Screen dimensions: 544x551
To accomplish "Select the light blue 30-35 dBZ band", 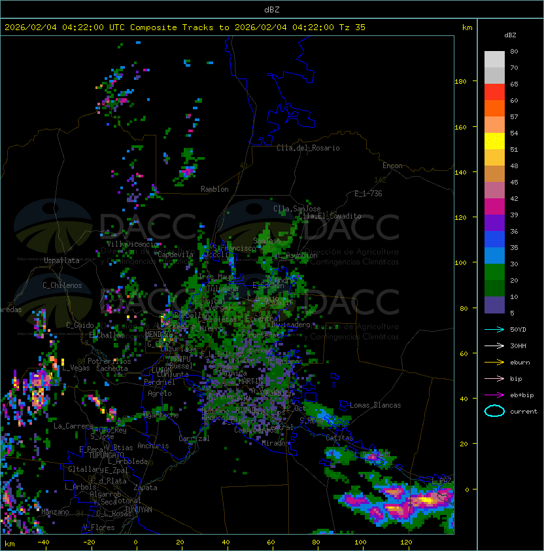I will [494, 256].
